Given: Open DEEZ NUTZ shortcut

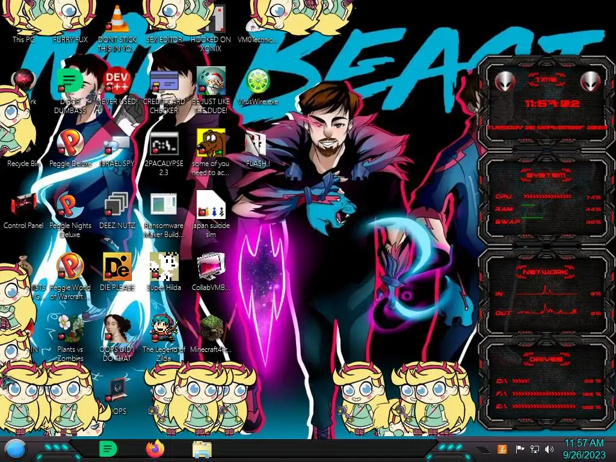Looking at the screenshot, I should coord(117,211).
